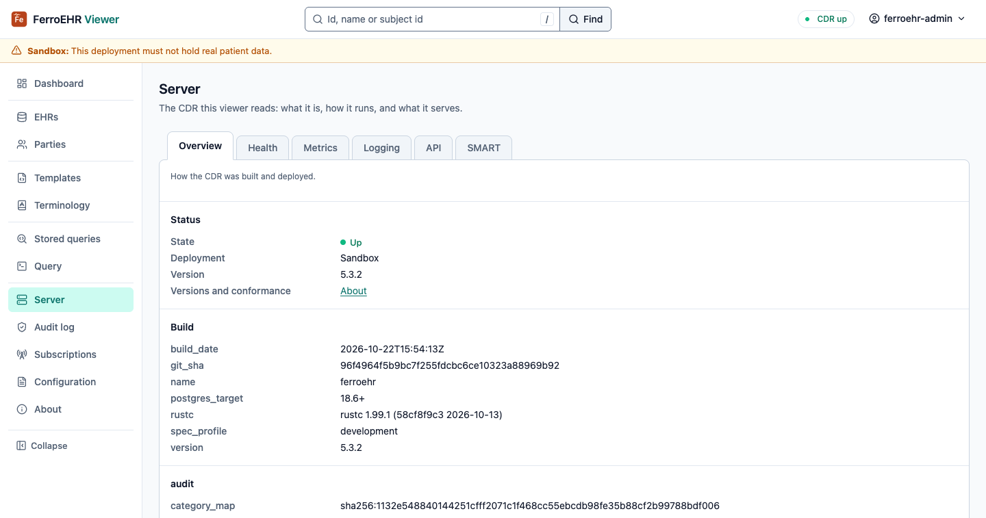Click the Terminology book icon

click(22, 205)
